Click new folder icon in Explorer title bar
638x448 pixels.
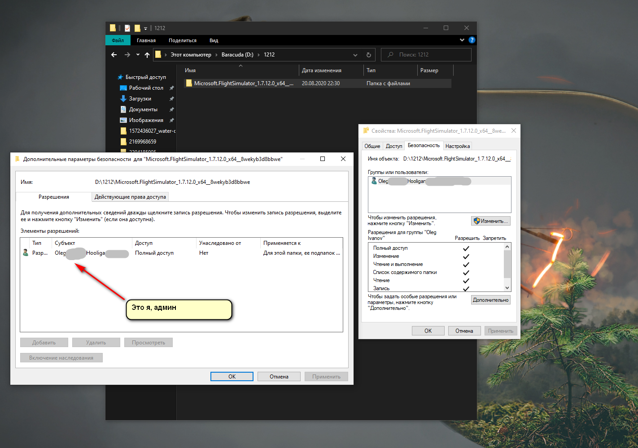[137, 28]
